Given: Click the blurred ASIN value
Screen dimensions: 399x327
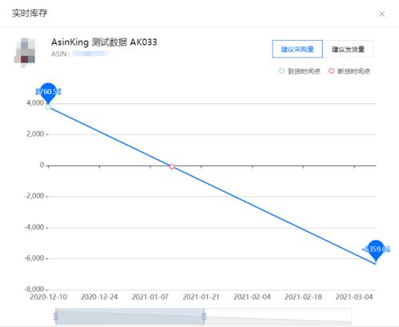Looking at the screenshot, I should click(90, 54).
